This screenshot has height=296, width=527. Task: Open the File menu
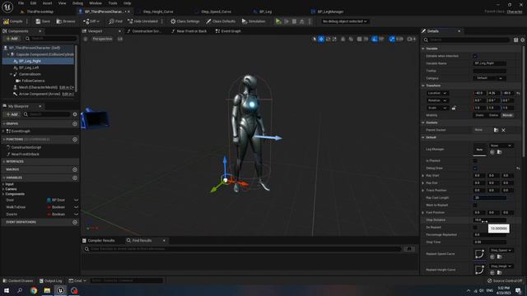(21, 3)
